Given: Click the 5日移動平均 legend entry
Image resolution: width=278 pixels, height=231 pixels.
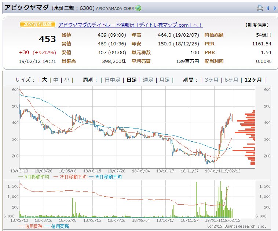Looking at the screenshot, I should pos(34,177).
